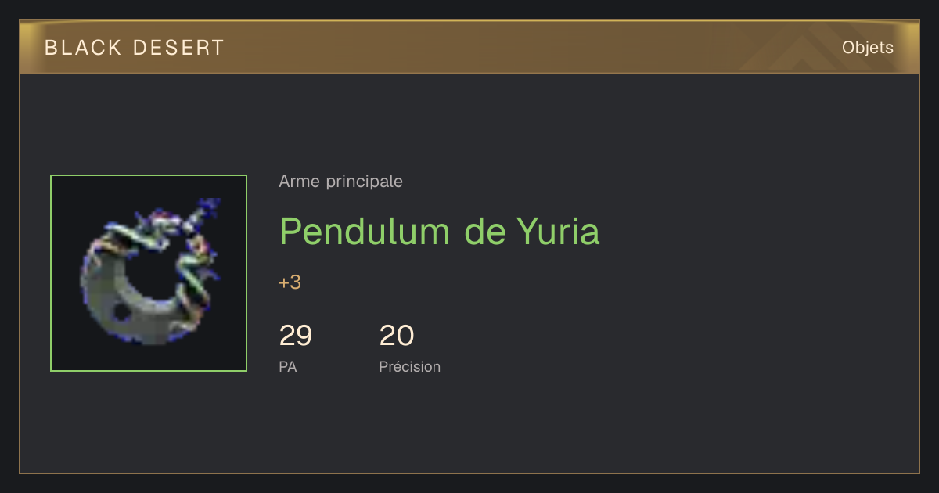This screenshot has width=939, height=493.
Task: Click the +3 enhancement level text
Action: 290,282
